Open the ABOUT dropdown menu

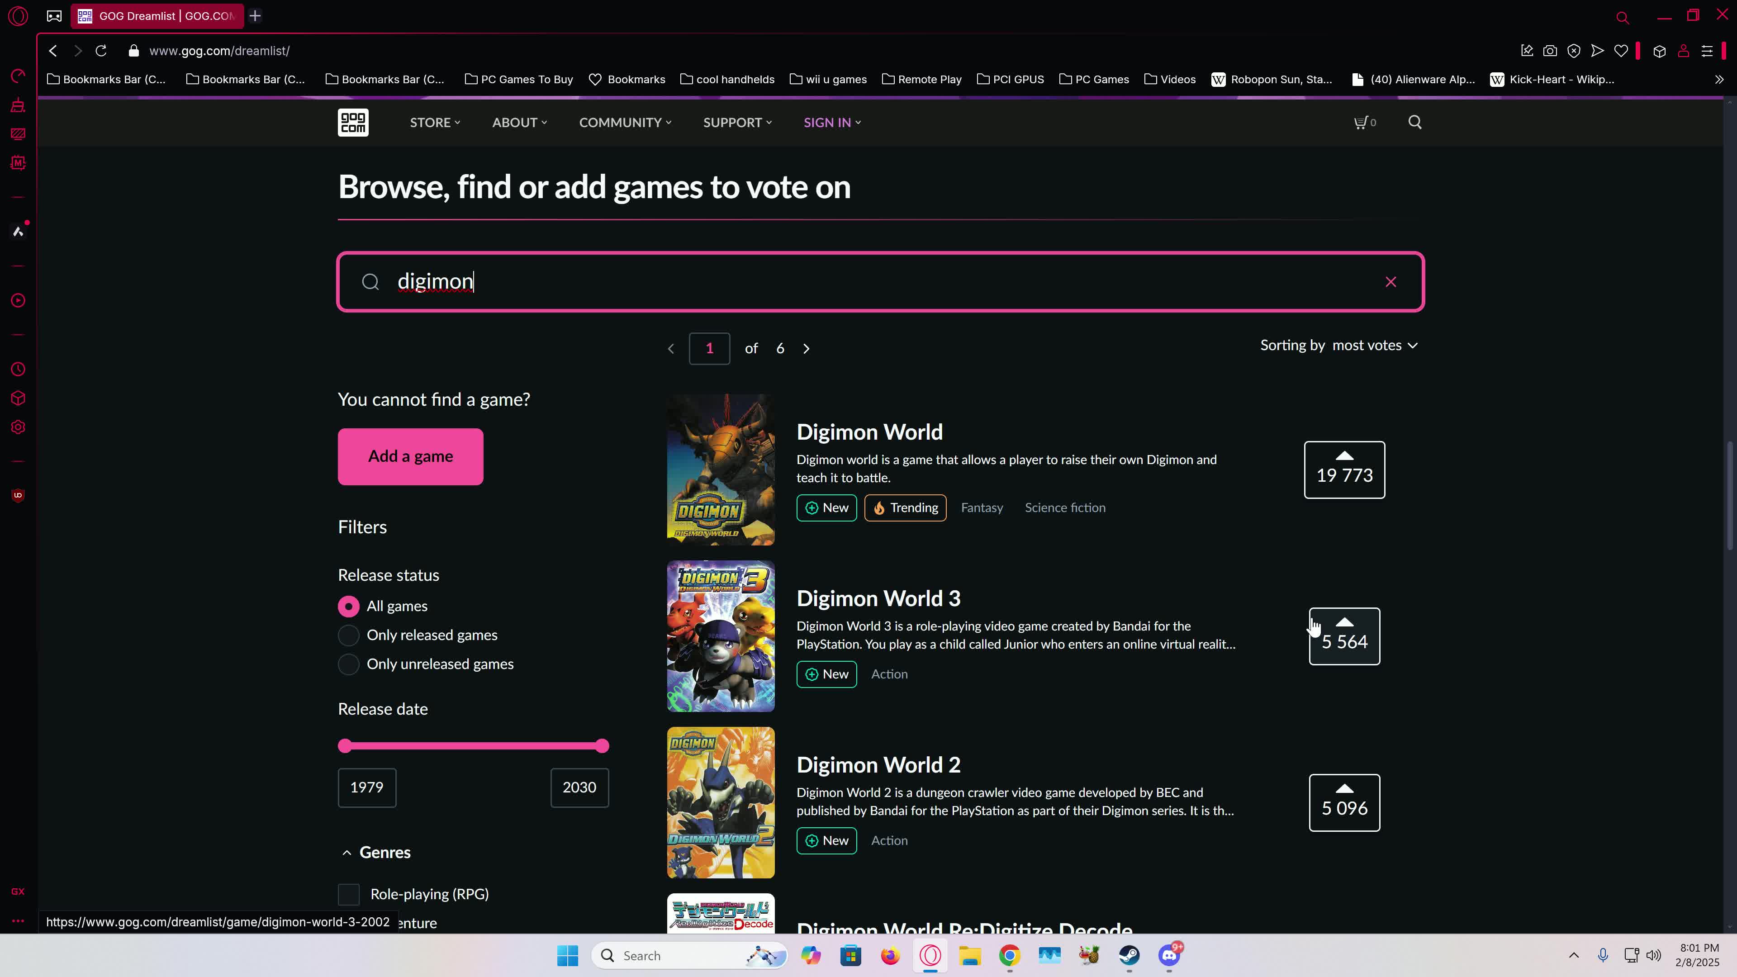click(519, 122)
